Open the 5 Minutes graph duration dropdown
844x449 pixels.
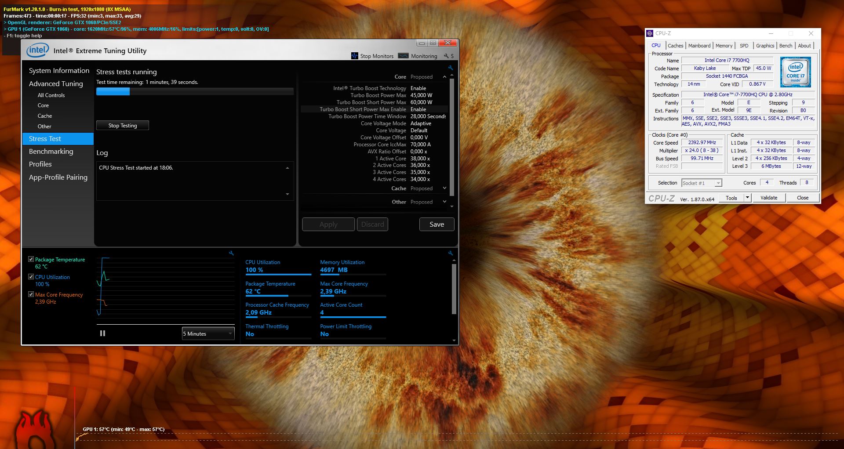(x=208, y=333)
